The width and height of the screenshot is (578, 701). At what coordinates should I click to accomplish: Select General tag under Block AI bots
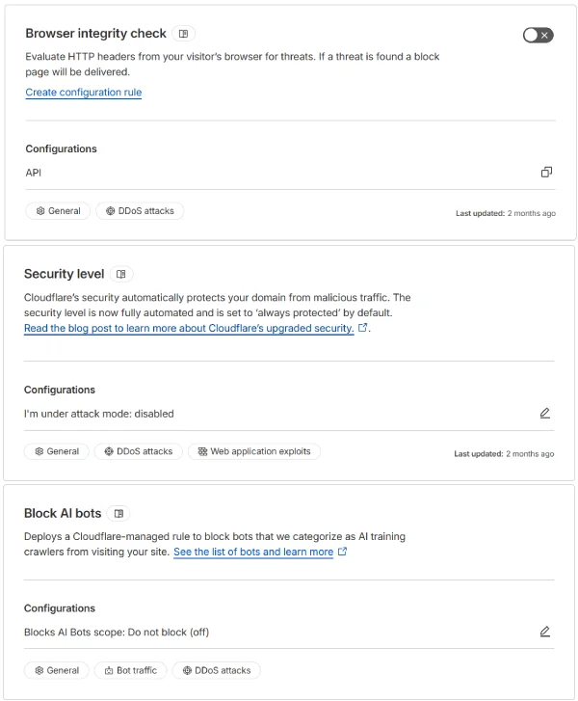tap(57, 670)
